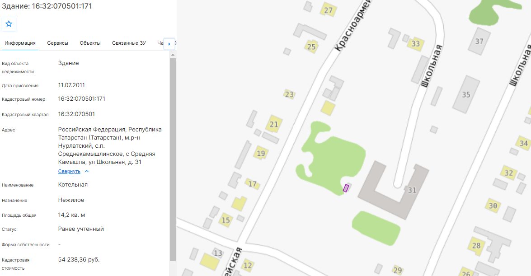Collapse the address with the Свернуть link
The width and height of the screenshot is (531, 276).
(x=69, y=171)
